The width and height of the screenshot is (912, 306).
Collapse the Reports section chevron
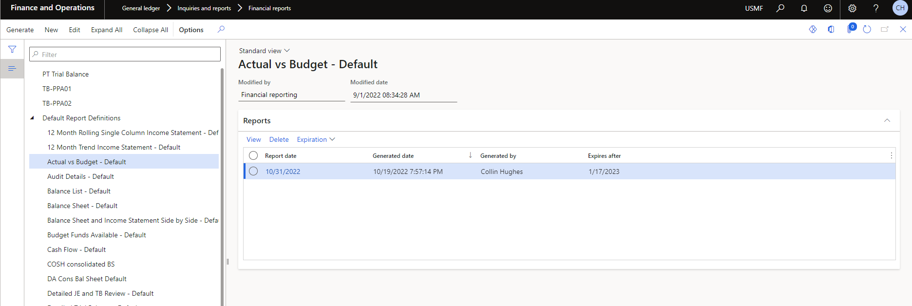(x=887, y=120)
